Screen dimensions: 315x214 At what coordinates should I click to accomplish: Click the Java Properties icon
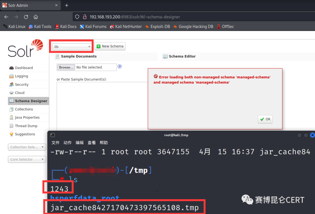click(x=11, y=117)
